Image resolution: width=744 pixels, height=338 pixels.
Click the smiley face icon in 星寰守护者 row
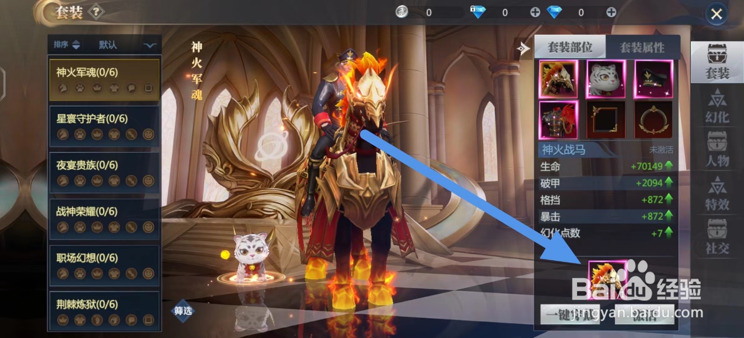(148, 134)
